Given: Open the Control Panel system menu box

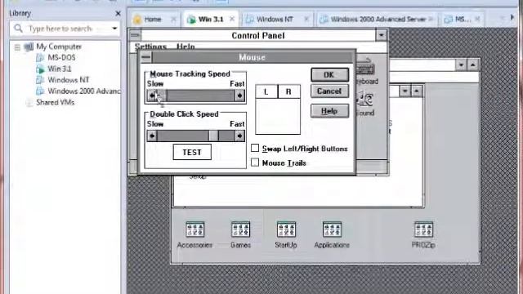Looking at the screenshot, I should coord(135,35).
